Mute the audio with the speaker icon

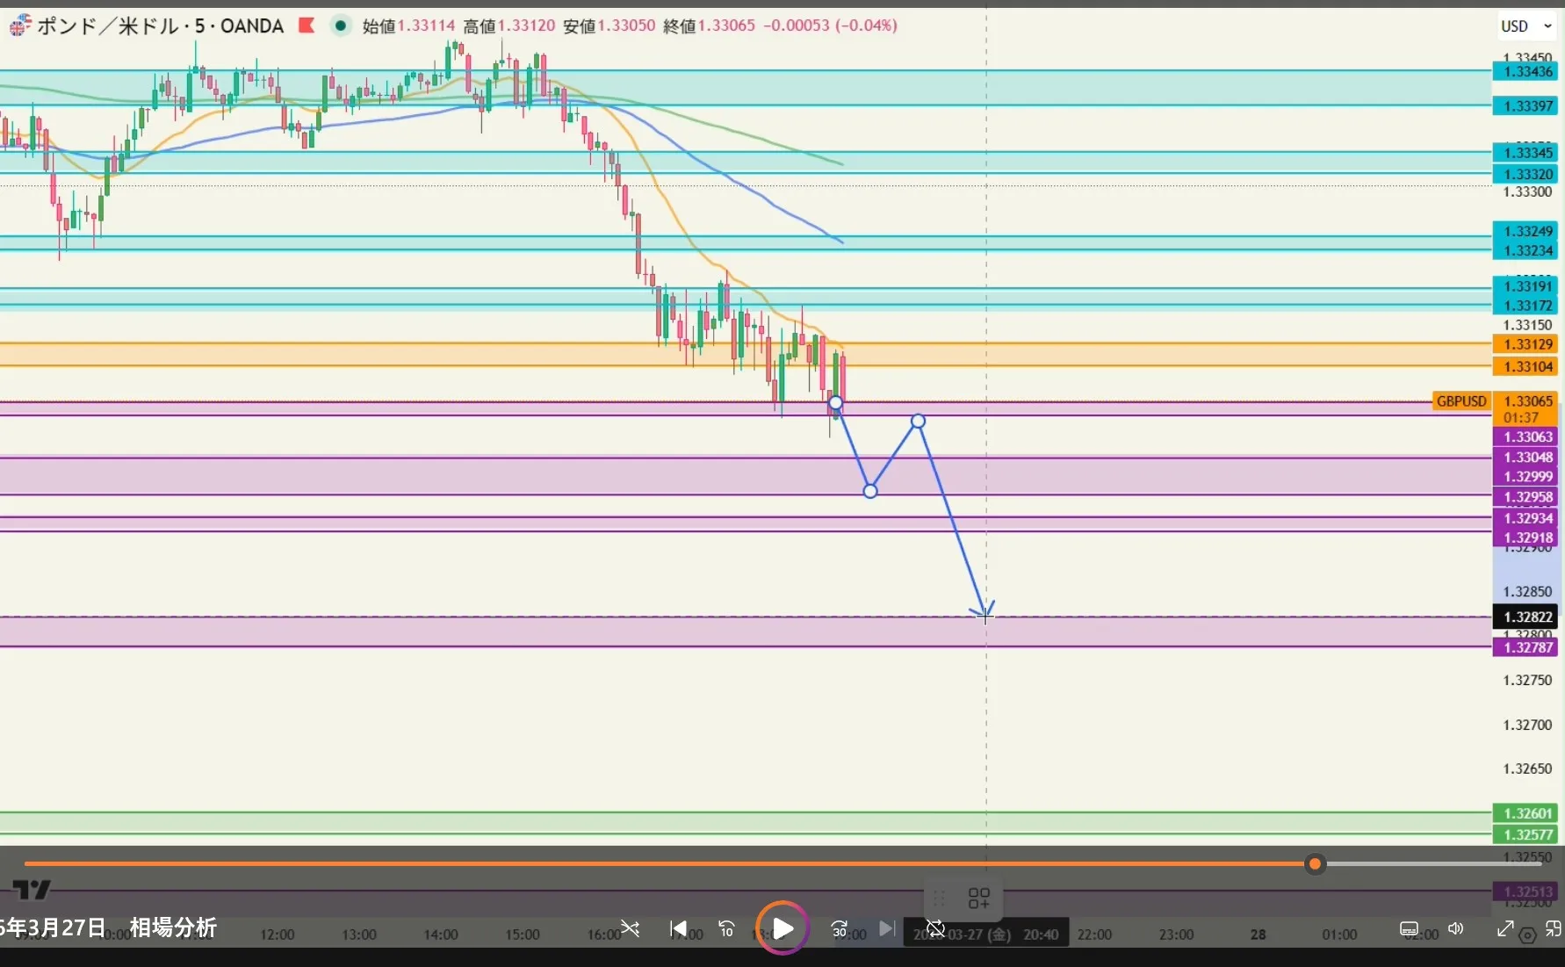(x=1456, y=928)
